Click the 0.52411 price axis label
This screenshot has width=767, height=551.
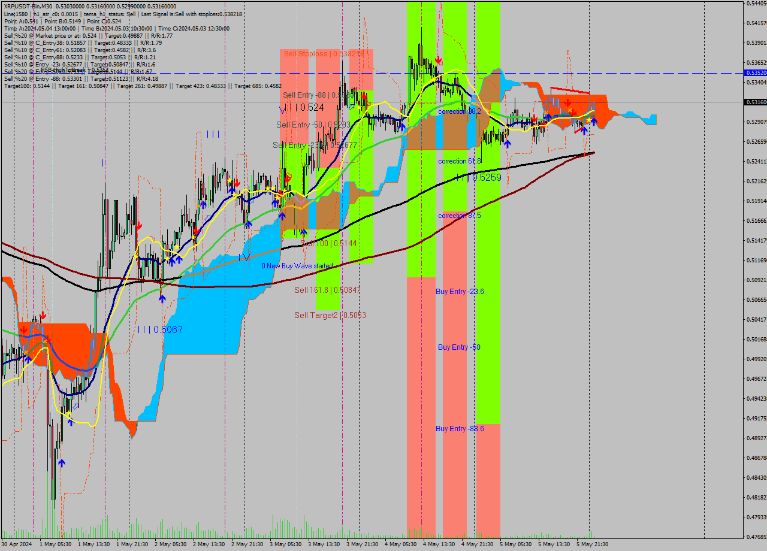(x=756, y=161)
